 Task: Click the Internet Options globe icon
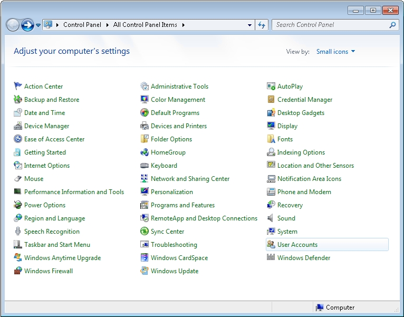coord(18,165)
